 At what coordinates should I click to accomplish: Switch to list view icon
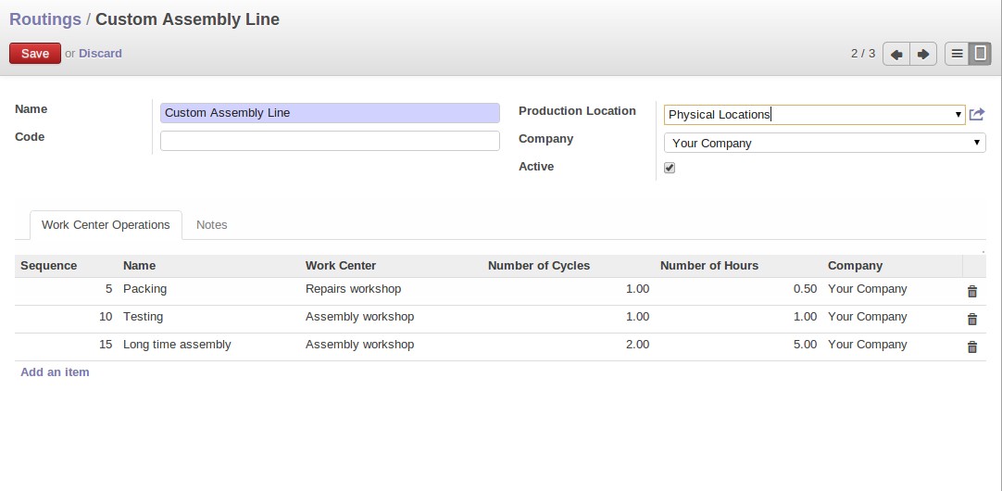click(x=957, y=55)
